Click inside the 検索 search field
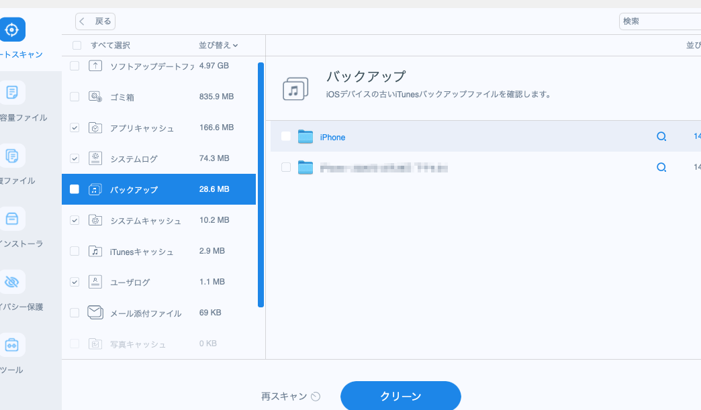Screen dimensions: 701x410 pyautogui.click(x=660, y=21)
